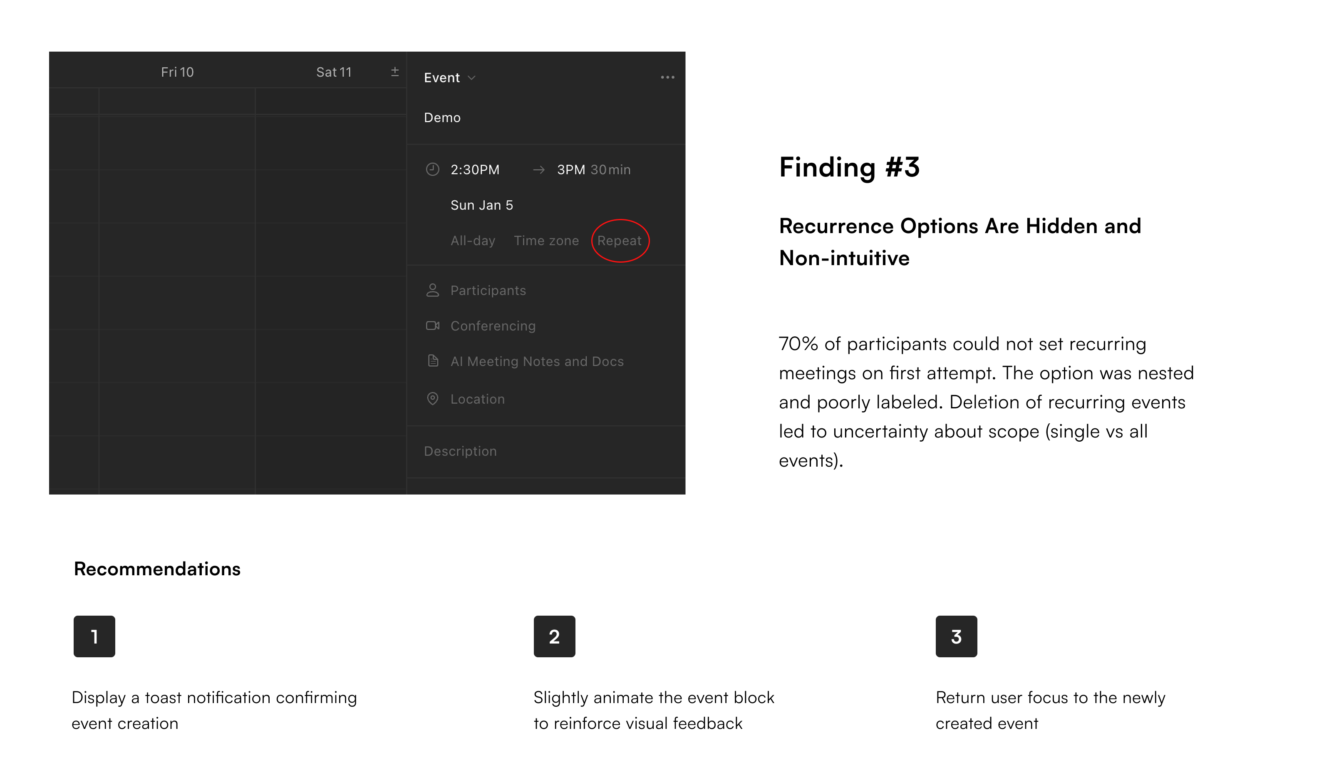The width and height of the screenshot is (1324, 778).
Task: Select the return user focus recommendation text
Action: tap(1050, 710)
